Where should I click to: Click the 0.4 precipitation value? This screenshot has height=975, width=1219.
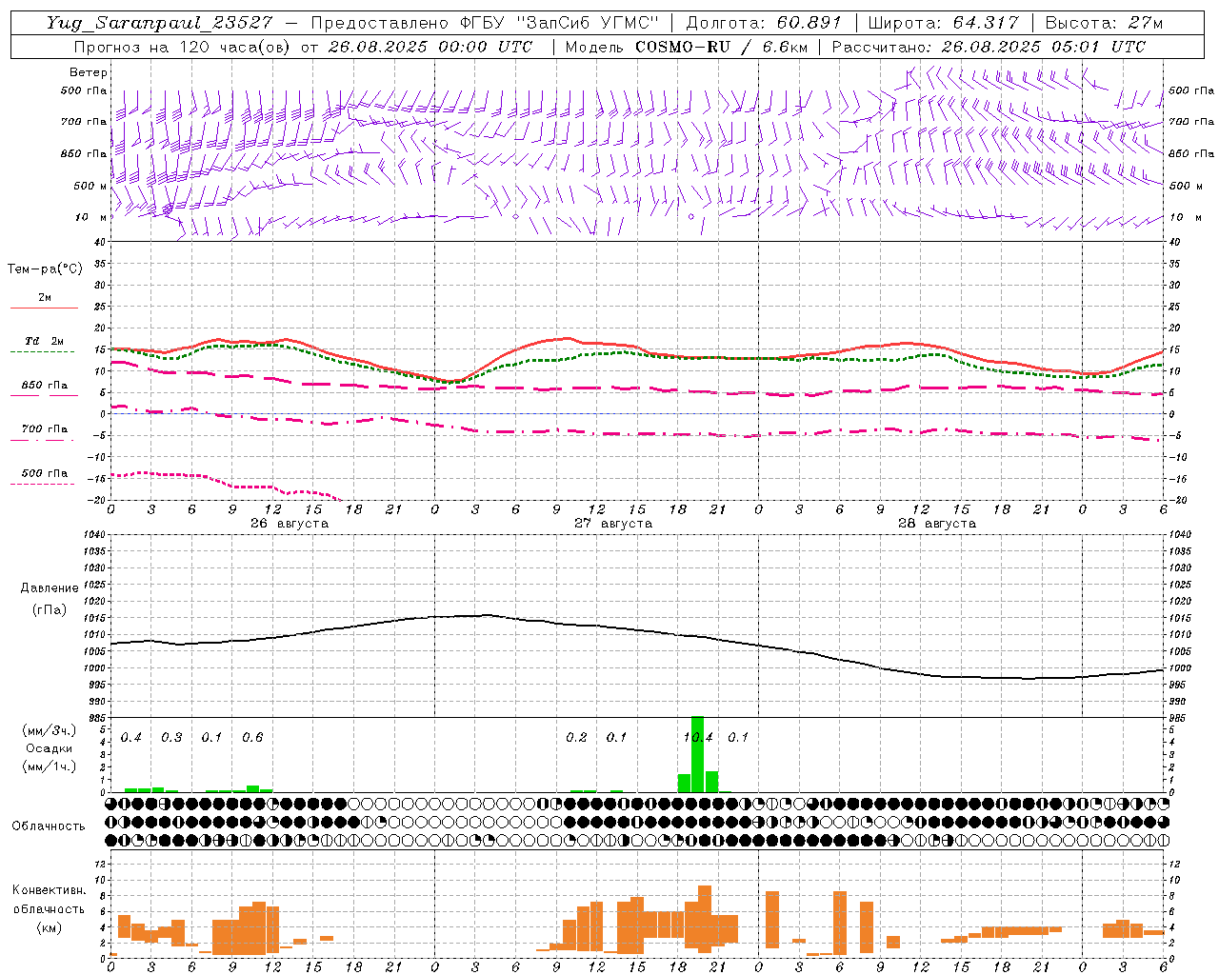pyautogui.click(x=131, y=737)
